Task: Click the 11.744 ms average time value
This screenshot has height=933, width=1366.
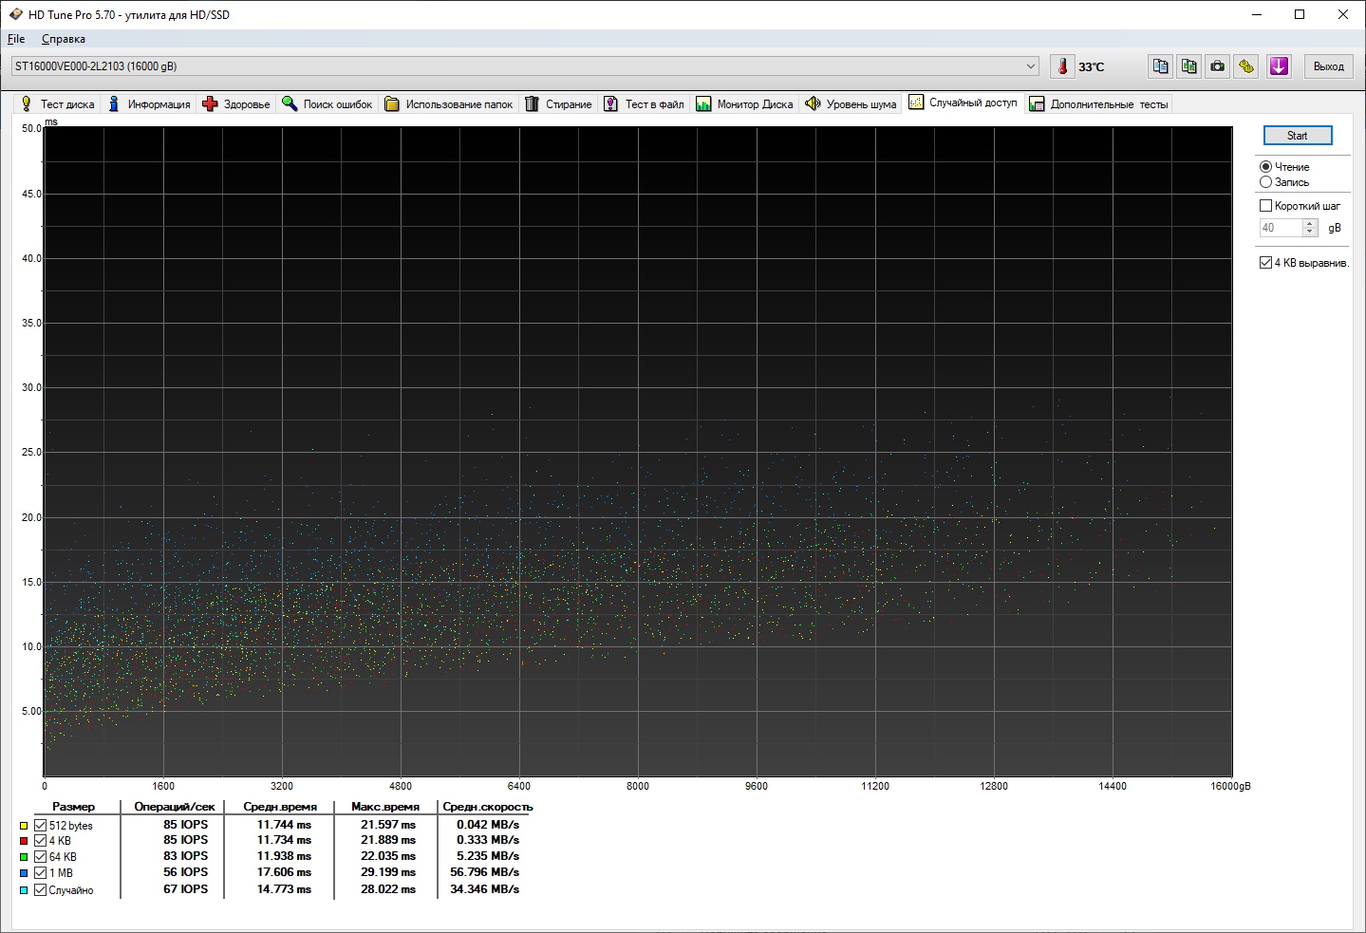Action: [x=284, y=825]
